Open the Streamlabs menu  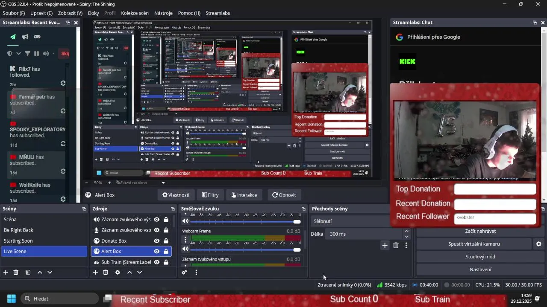coord(218,13)
